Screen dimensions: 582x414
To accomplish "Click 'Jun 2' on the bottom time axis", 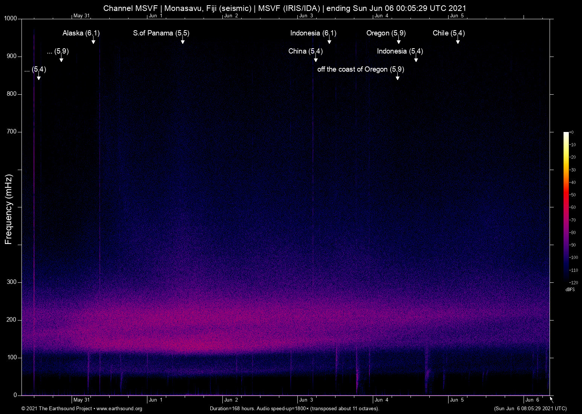I will pos(231,400).
